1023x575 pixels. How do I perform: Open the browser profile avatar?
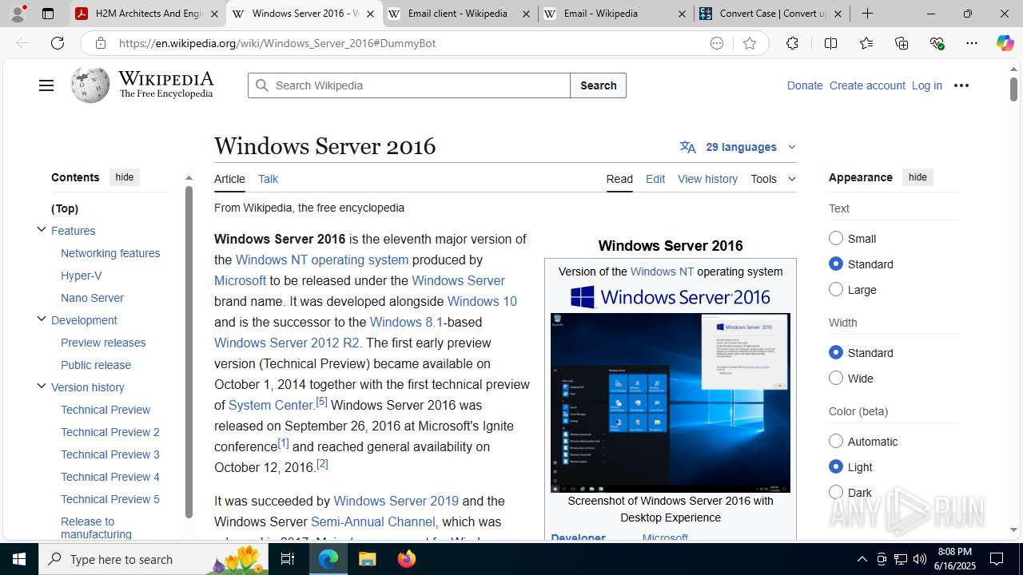(18, 14)
